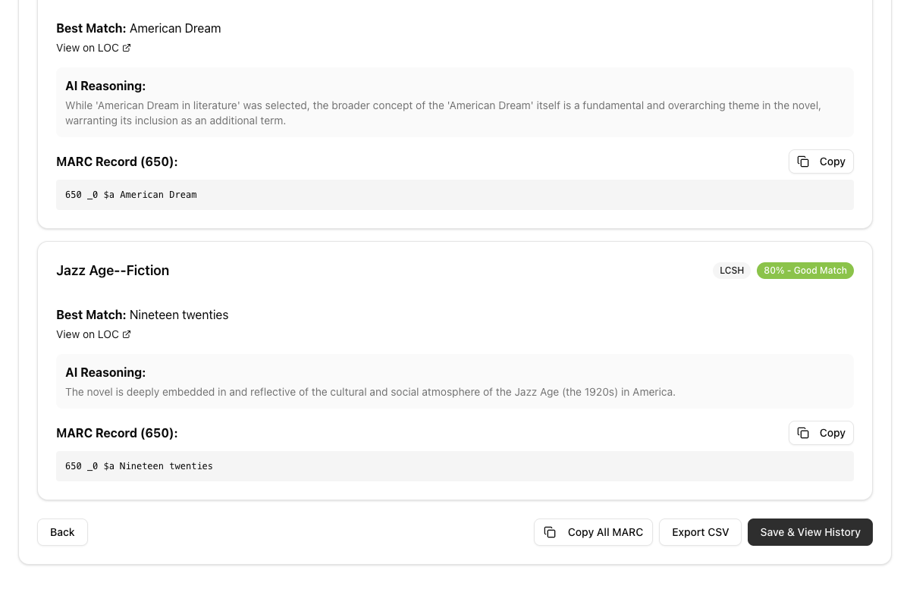Image resolution: width=910 pixels, height=589 pixels.
Task: Click the Jazz Age--Fiction heading
Action: coord(112,271)
